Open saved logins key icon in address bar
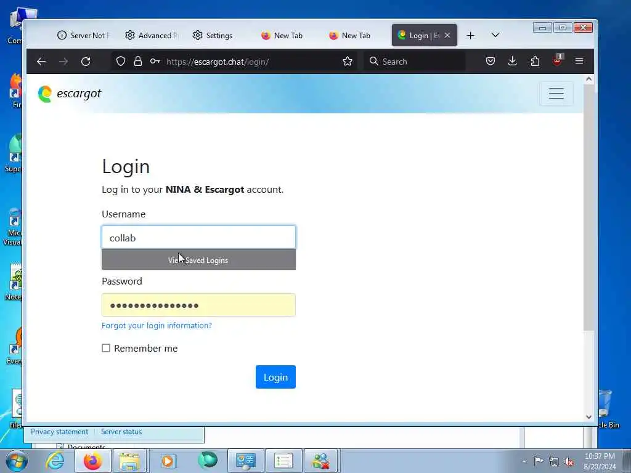This screenshot has height=473, width=631. pyautogui.click(x=155, y=61)
